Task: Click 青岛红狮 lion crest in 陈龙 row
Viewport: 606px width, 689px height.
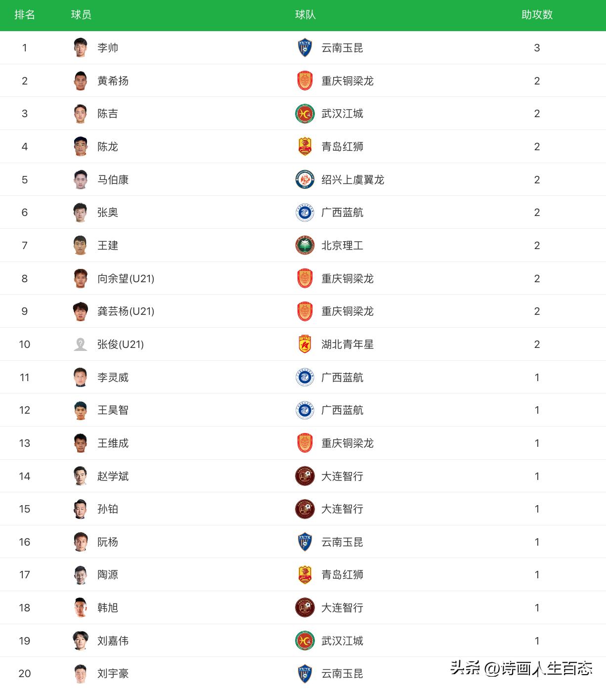Action: (x=305, y=147)
